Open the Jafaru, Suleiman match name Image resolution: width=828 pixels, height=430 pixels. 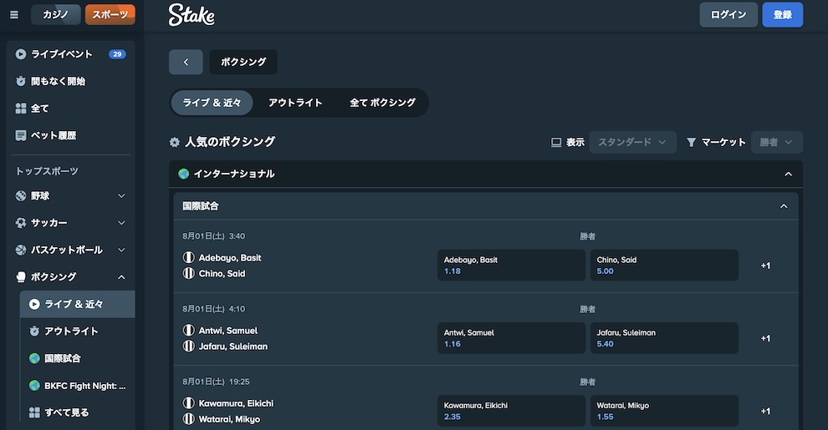[x=233, y=347]
